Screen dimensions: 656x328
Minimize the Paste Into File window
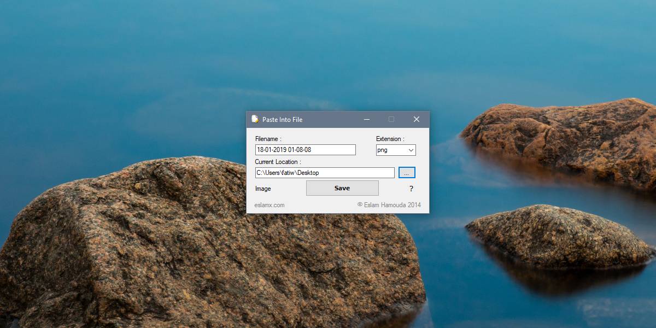[367, 119]
